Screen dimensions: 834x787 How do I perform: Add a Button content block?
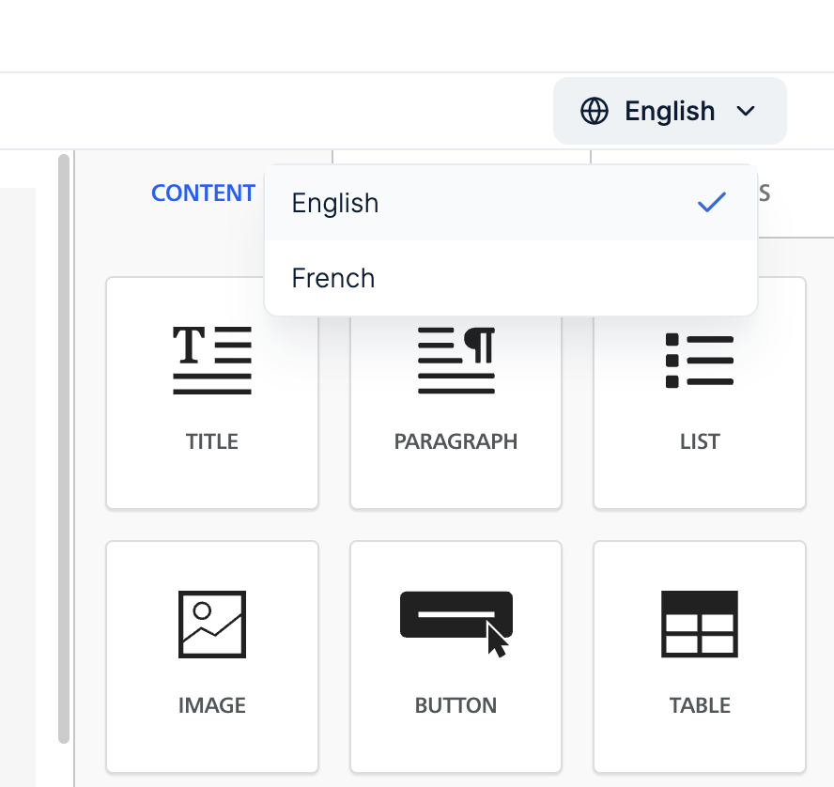pos(456,656)
